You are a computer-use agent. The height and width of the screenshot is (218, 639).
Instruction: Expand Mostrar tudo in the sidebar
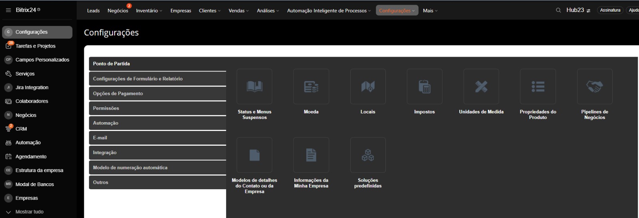[x=29, y=212]
